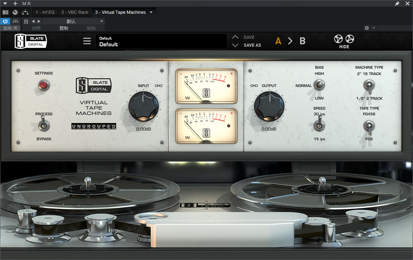Toggle the plugin power bypass button
The image size is (413, 260).
point(5,21)
